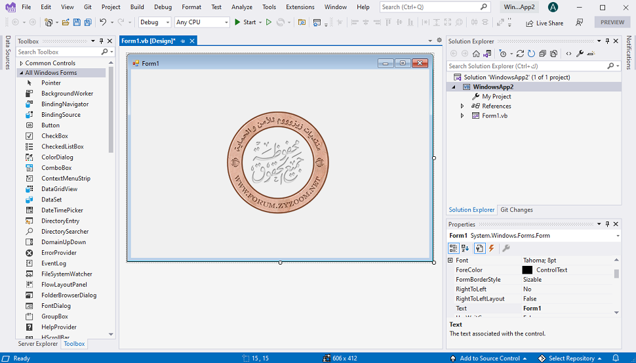Click the Categorized icon in Properties panel
636x363 pixels.
454,248
